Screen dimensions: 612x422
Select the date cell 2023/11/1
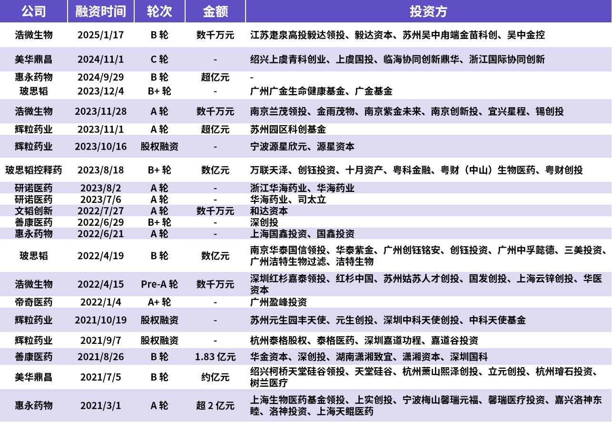click(x=100, y=129)
